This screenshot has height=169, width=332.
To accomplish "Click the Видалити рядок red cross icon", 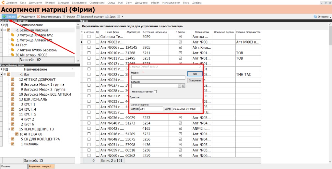I will tap(38, 17).
